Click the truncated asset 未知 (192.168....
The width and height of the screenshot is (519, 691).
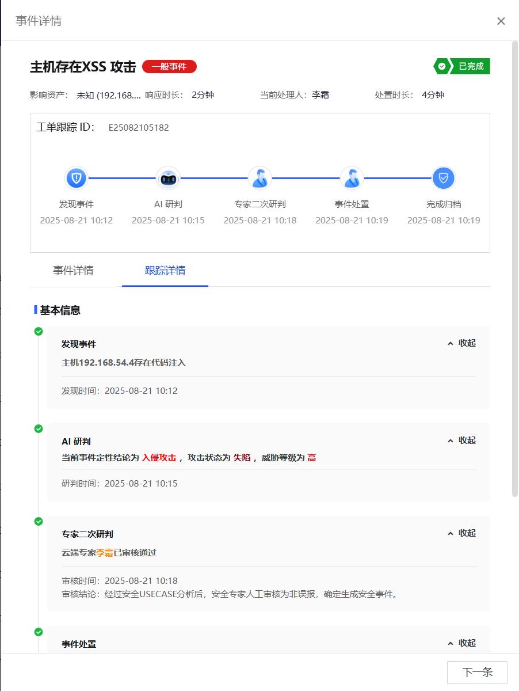109,95
